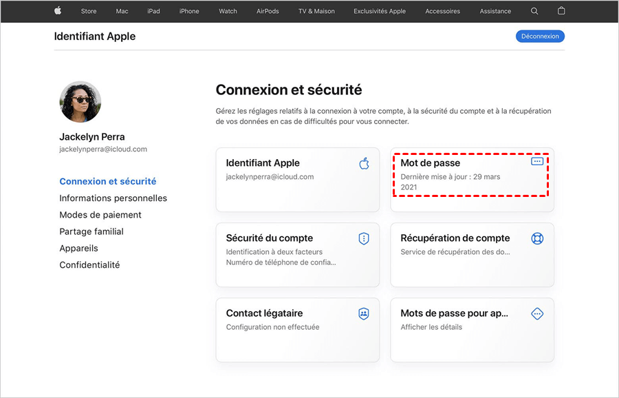Click the Apple icon on Identifiant Apple card
619x398 pixels.
[364, 163]
